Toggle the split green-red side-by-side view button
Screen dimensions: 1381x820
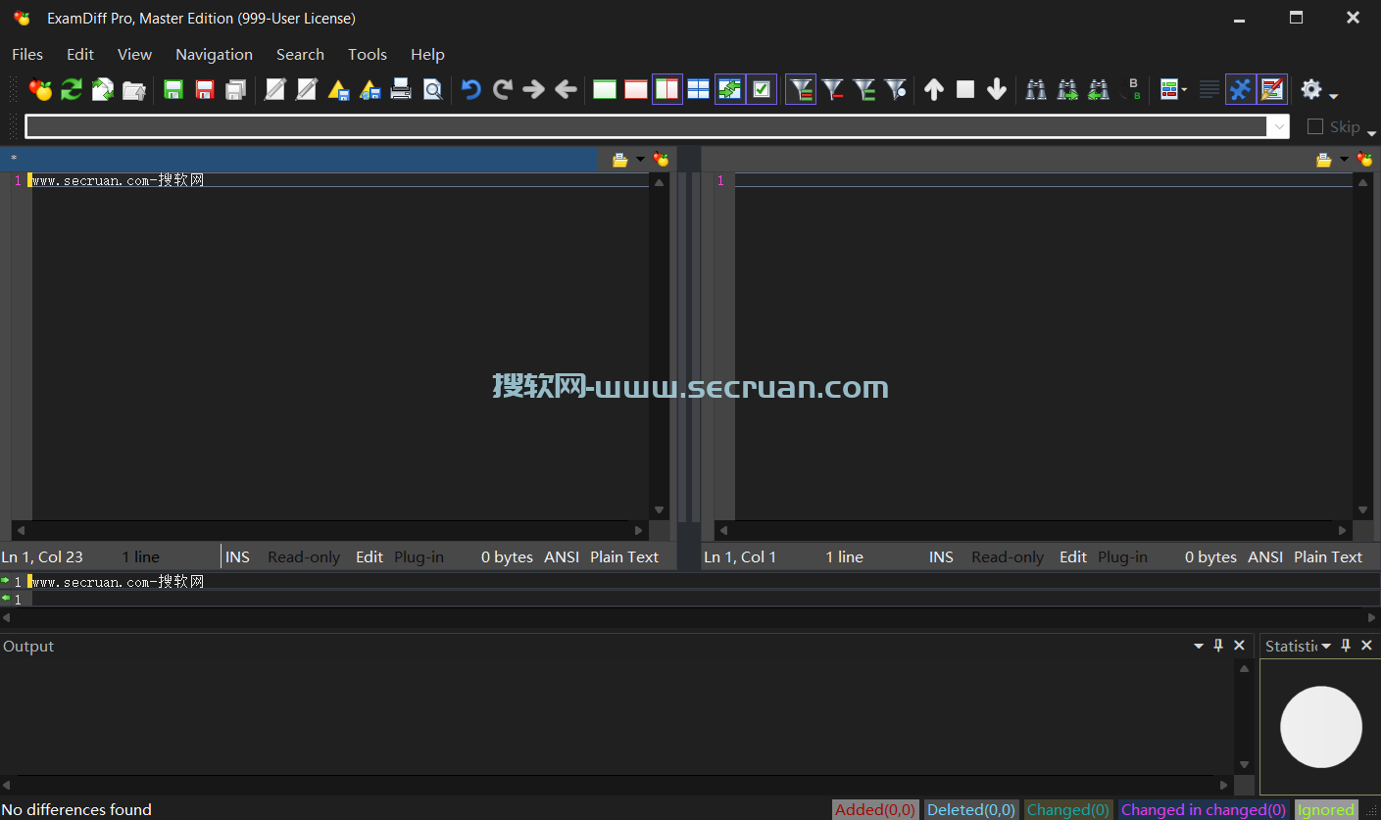(x=667, y=90)
